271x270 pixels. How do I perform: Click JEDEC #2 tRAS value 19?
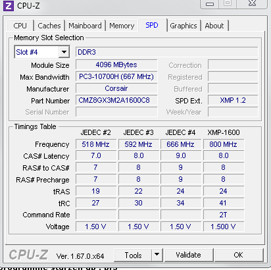coord(96,191)
